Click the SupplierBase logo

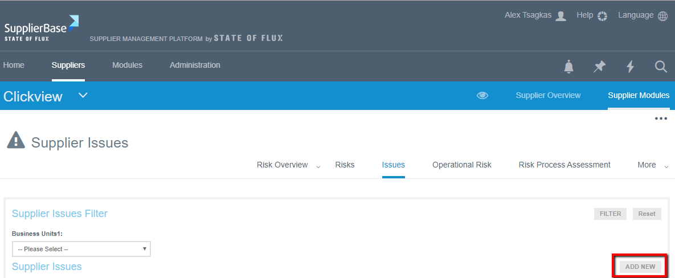tap(41, 28)
